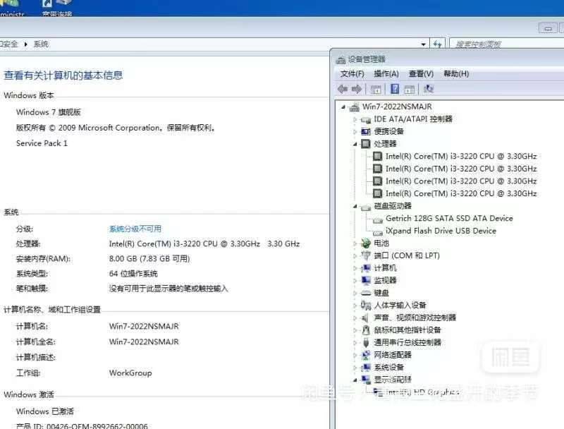Select the last Intel Core i3-3220 CPU entry
Image resolution: width=564 pixels, height=429 pixels.
461,193
